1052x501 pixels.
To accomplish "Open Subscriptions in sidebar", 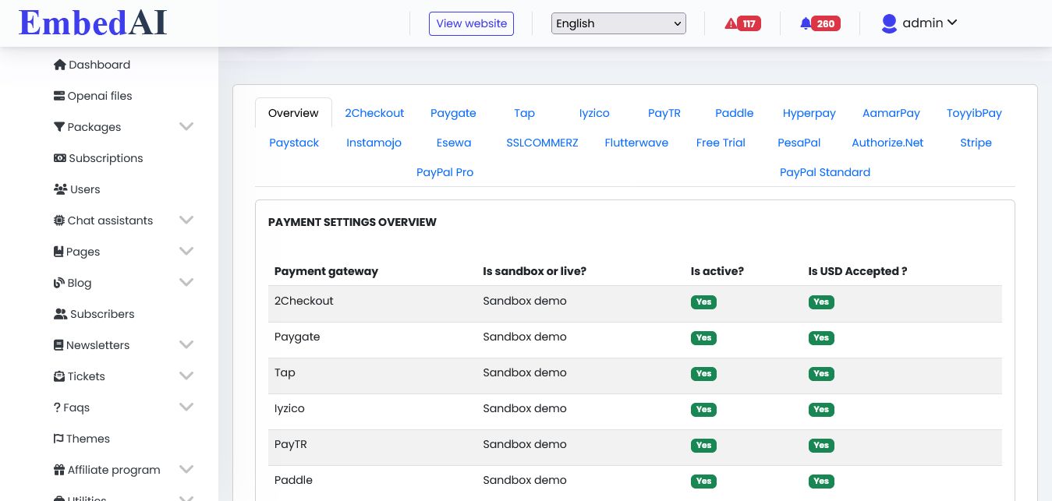I will 106,158.
